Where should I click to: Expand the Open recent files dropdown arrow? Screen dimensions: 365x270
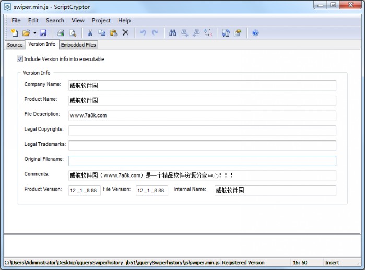(x=34, y=33)
